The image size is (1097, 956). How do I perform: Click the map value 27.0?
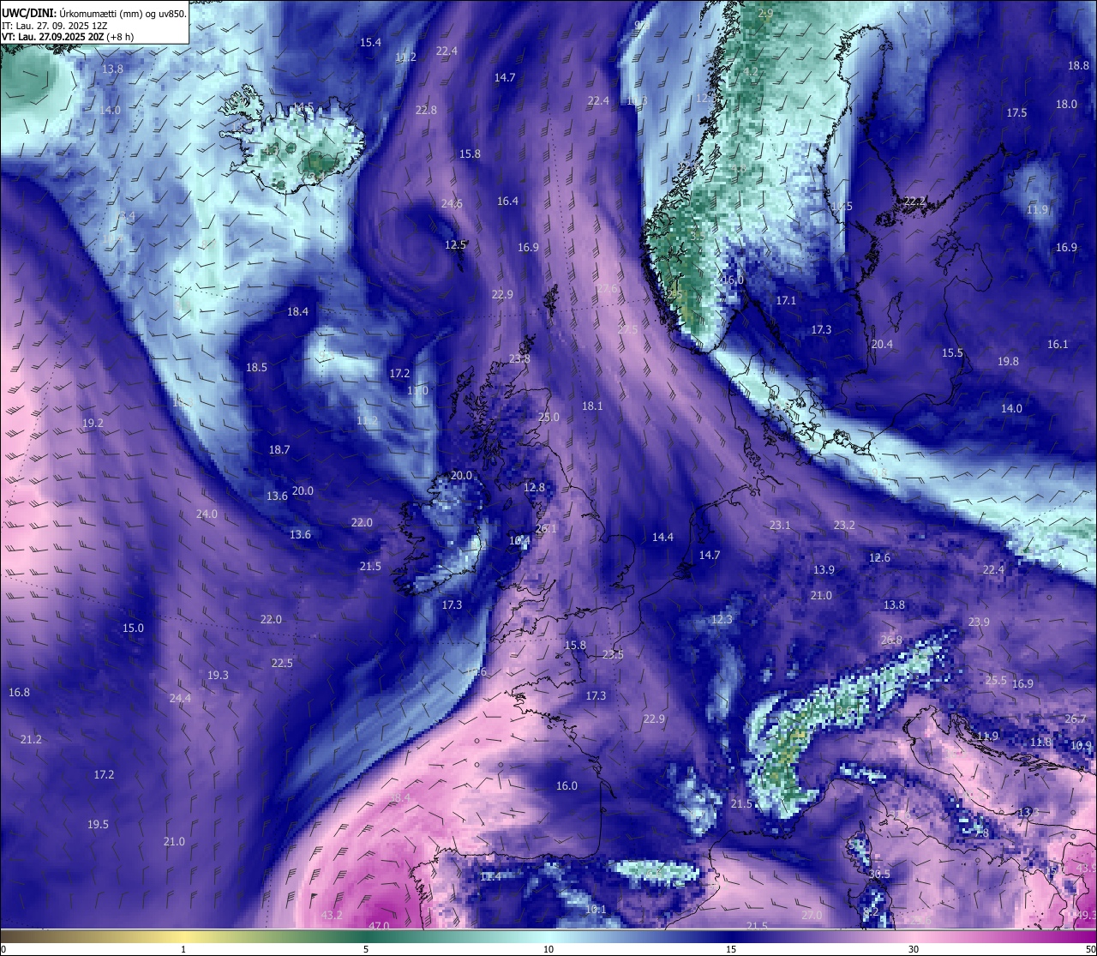pyautogui.click(x=812, y=915)
